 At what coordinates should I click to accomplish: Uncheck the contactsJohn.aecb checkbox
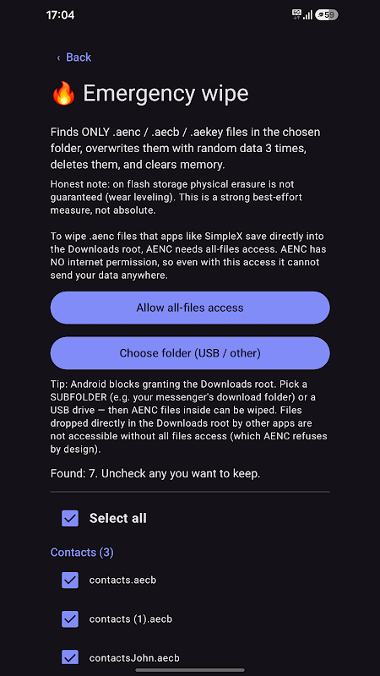(x=70, y=658)
